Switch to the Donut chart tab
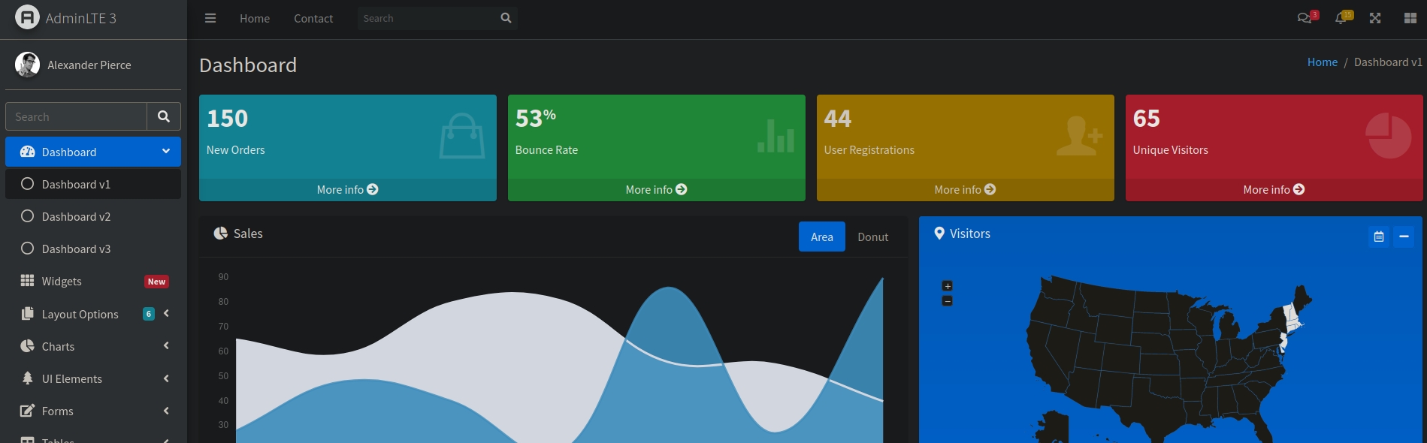 click(x=872, y=237)
